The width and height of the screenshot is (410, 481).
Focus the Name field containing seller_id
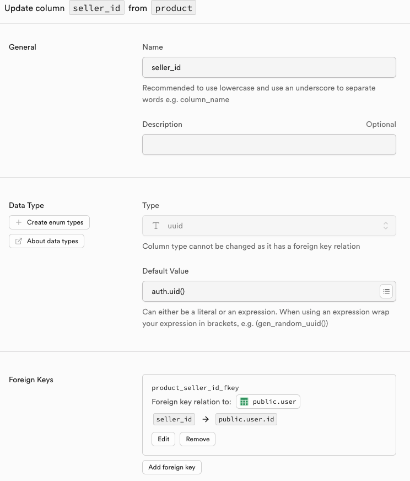(269, 67)
